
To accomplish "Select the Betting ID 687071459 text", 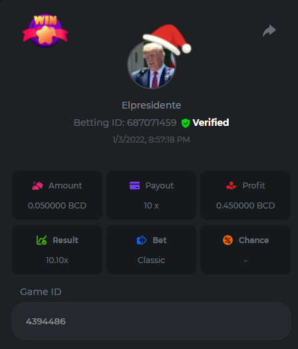I will point(125,123).
